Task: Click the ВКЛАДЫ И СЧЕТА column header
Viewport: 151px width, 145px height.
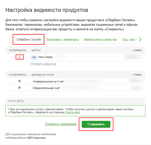Action: [x=43, y=75]
